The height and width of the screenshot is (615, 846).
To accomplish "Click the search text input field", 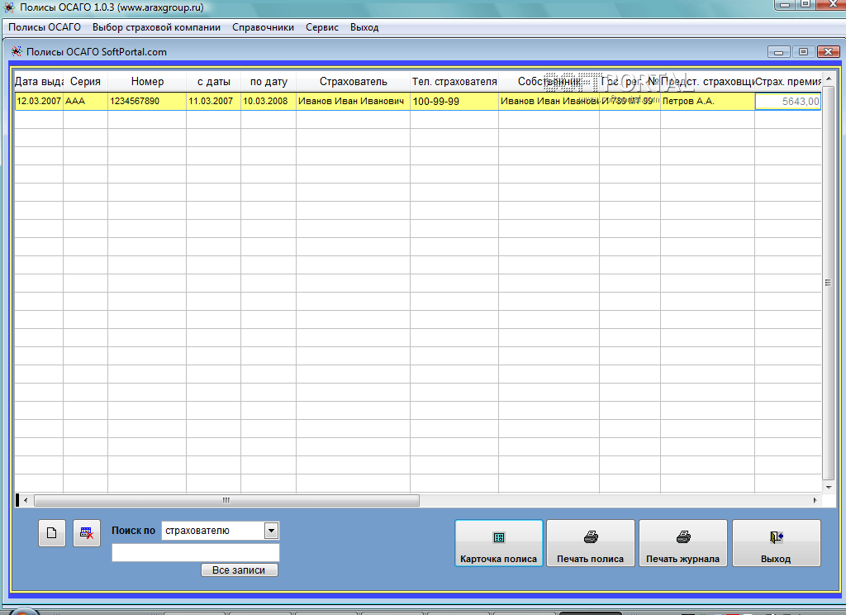I will click(x=195, y=552).
